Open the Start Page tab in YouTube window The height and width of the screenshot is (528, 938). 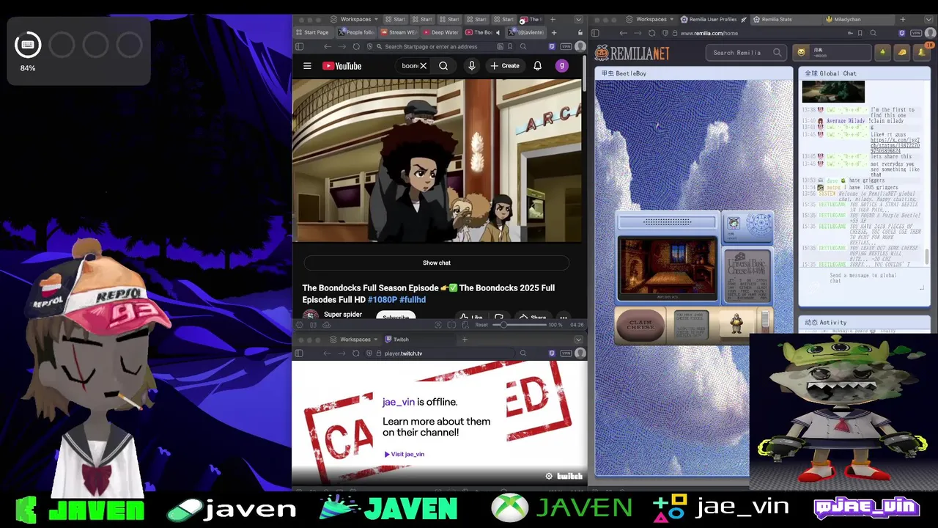coord(313,32)
